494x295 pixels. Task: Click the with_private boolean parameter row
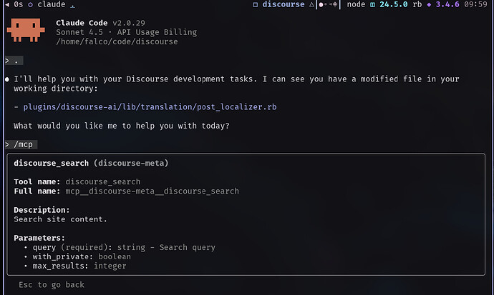pos(77,256)
